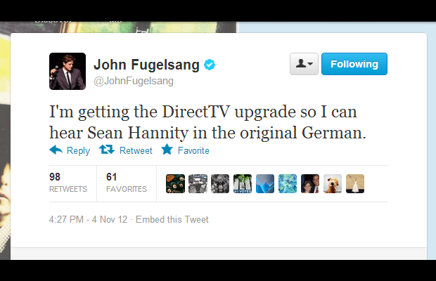
Task: Click the Beatles album avatar thumbnail
Action: pos(176,183)
